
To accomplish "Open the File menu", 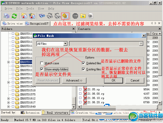I will [x=19, y=8].
